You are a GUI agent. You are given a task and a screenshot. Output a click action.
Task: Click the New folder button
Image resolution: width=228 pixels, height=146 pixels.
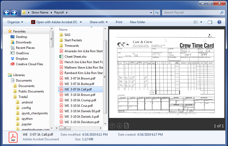[138, 22]
